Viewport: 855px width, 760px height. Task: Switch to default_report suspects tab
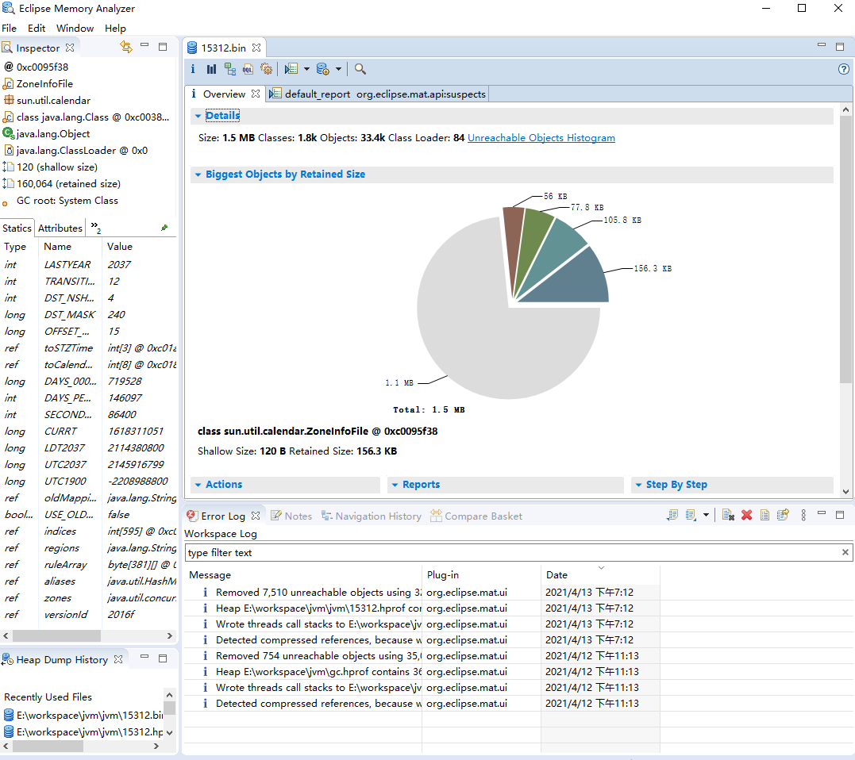[x=378, y=94]
